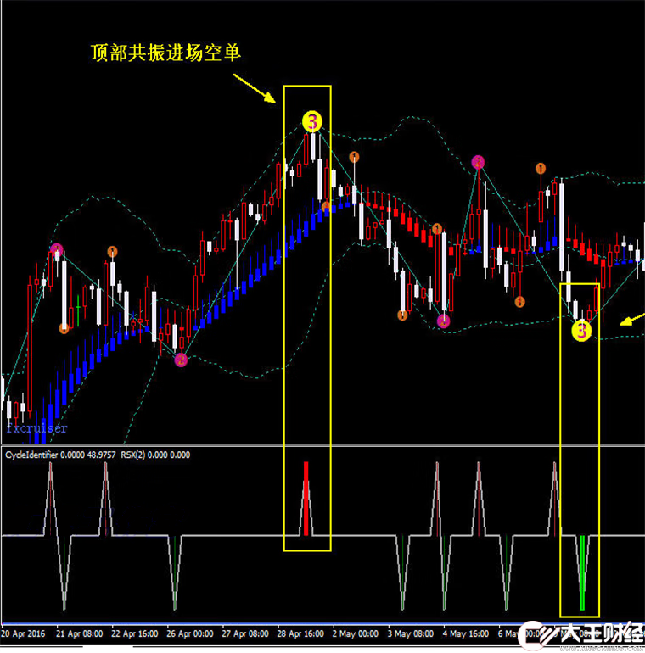Click the 22 Apr 16:00 time label
This screenshot has height=653, width=645.
coord(135,633)
